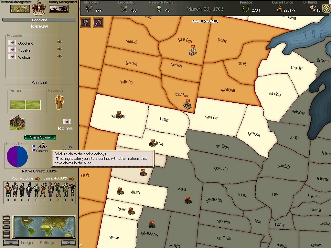Screen dimensions: 331x248
Task: Select the craftsman with hammer icon
Action: [x=44, y=190]
